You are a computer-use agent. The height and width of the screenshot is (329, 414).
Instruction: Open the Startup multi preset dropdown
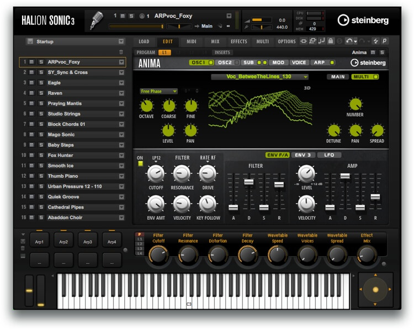[121, 41]
